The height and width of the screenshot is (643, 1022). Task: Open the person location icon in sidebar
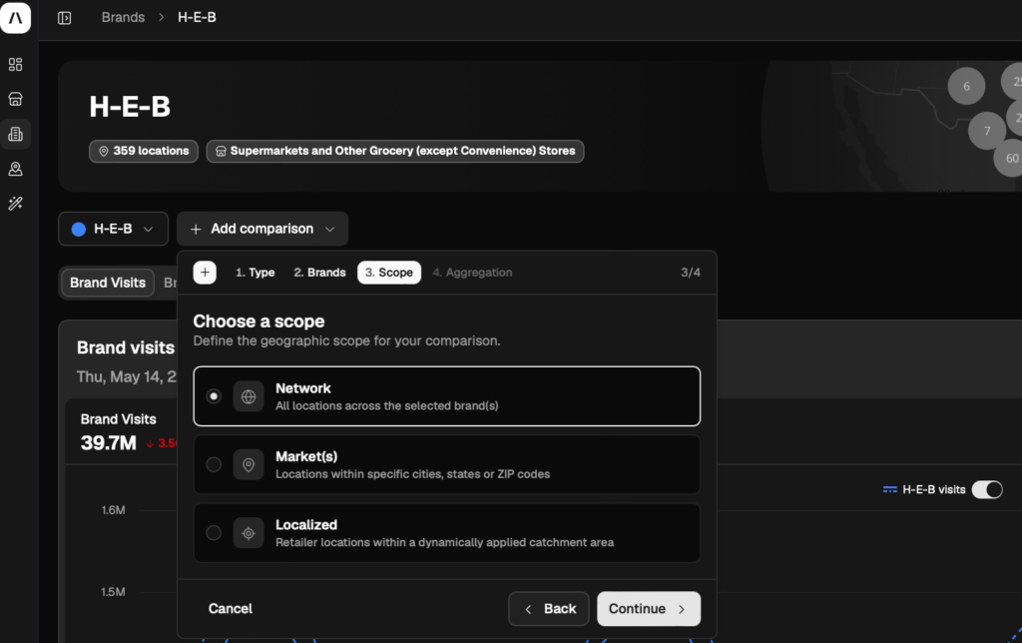click(15, 169)
